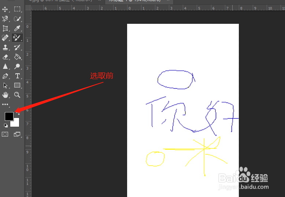Toggle Quick Mask mode
Viewport: 285px width, 197px height.
coord(5,134)
